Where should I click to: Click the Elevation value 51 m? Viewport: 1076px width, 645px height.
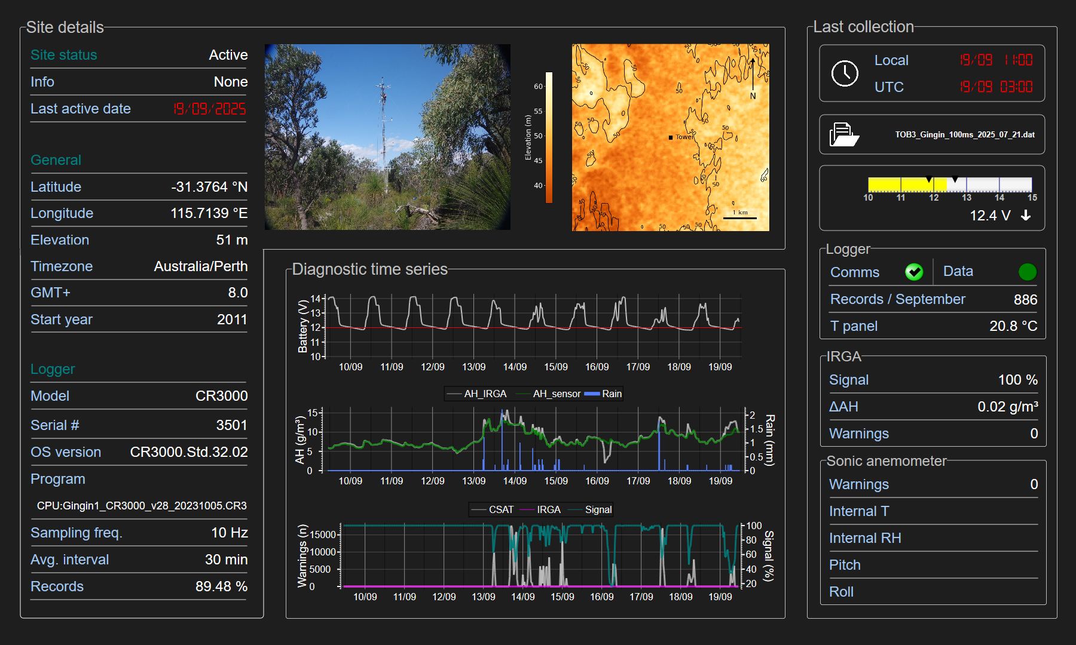[232, 240]
